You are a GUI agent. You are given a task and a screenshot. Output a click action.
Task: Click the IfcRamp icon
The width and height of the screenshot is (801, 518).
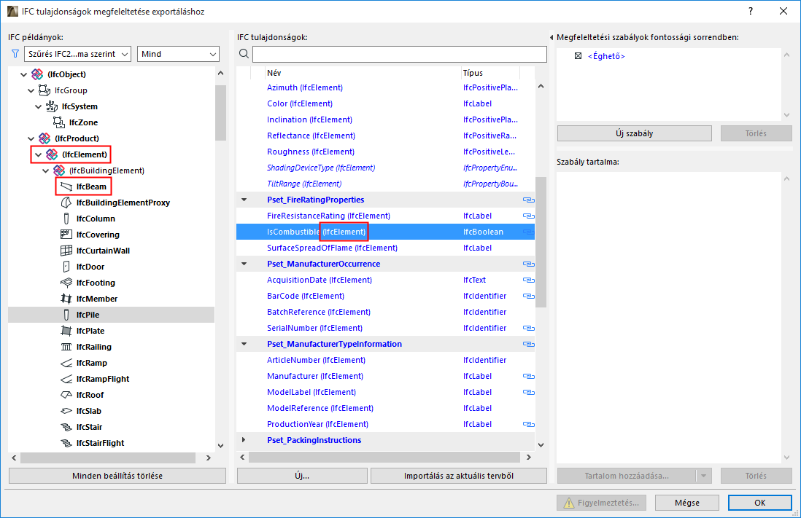coord(66,363)
